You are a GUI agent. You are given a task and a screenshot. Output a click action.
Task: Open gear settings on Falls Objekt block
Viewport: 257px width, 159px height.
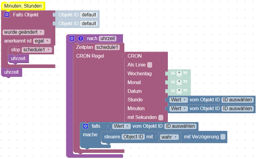tap(7, 15)
